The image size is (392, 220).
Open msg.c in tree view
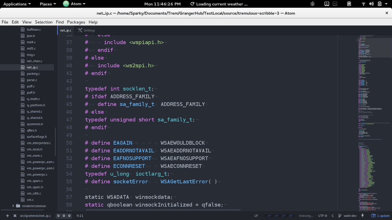click(31, 55)
